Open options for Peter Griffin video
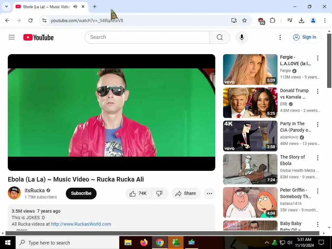 (x=317, y=191)
